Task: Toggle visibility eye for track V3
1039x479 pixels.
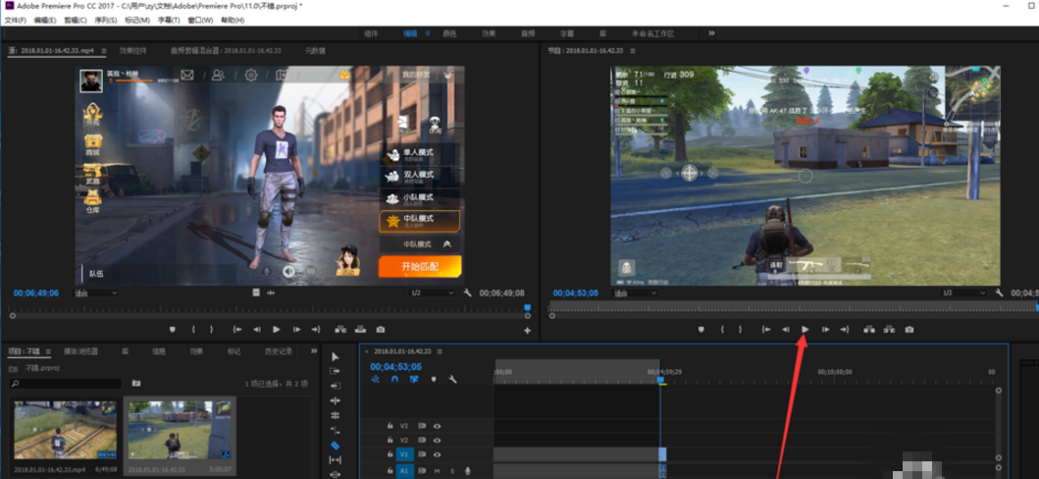Action: coord(437,426)
